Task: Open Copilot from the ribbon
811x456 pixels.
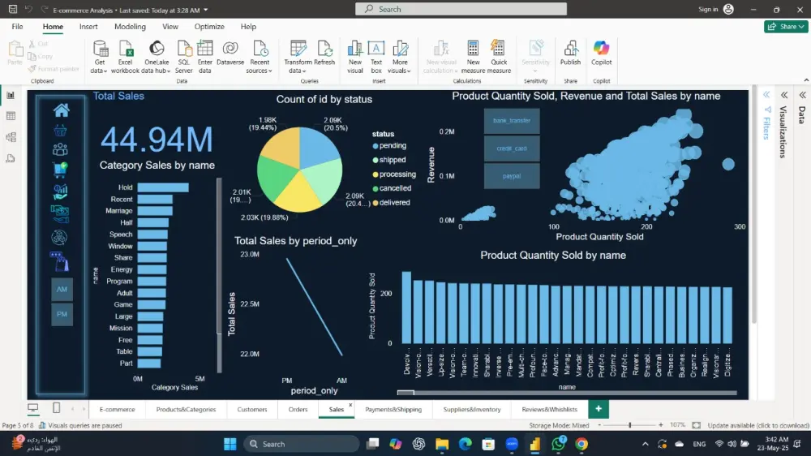Action: [601, 54]
